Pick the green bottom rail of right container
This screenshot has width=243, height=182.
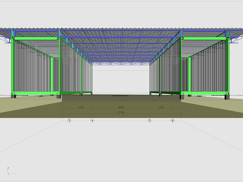pos(202,93)
